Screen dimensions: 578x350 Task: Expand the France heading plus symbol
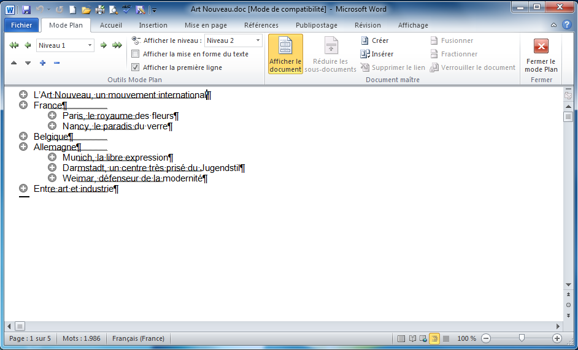click(x=23, y=105)
